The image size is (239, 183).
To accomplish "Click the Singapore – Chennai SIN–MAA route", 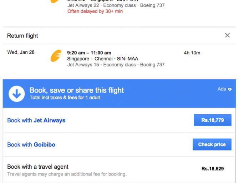I will 103,59.
